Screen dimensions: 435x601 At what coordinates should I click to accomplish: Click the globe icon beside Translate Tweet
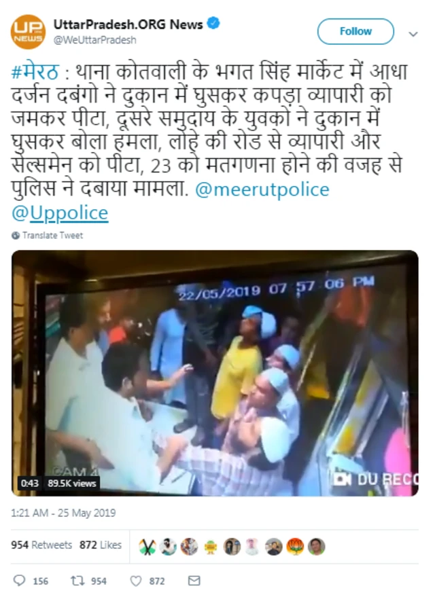(x=16, y=236)
